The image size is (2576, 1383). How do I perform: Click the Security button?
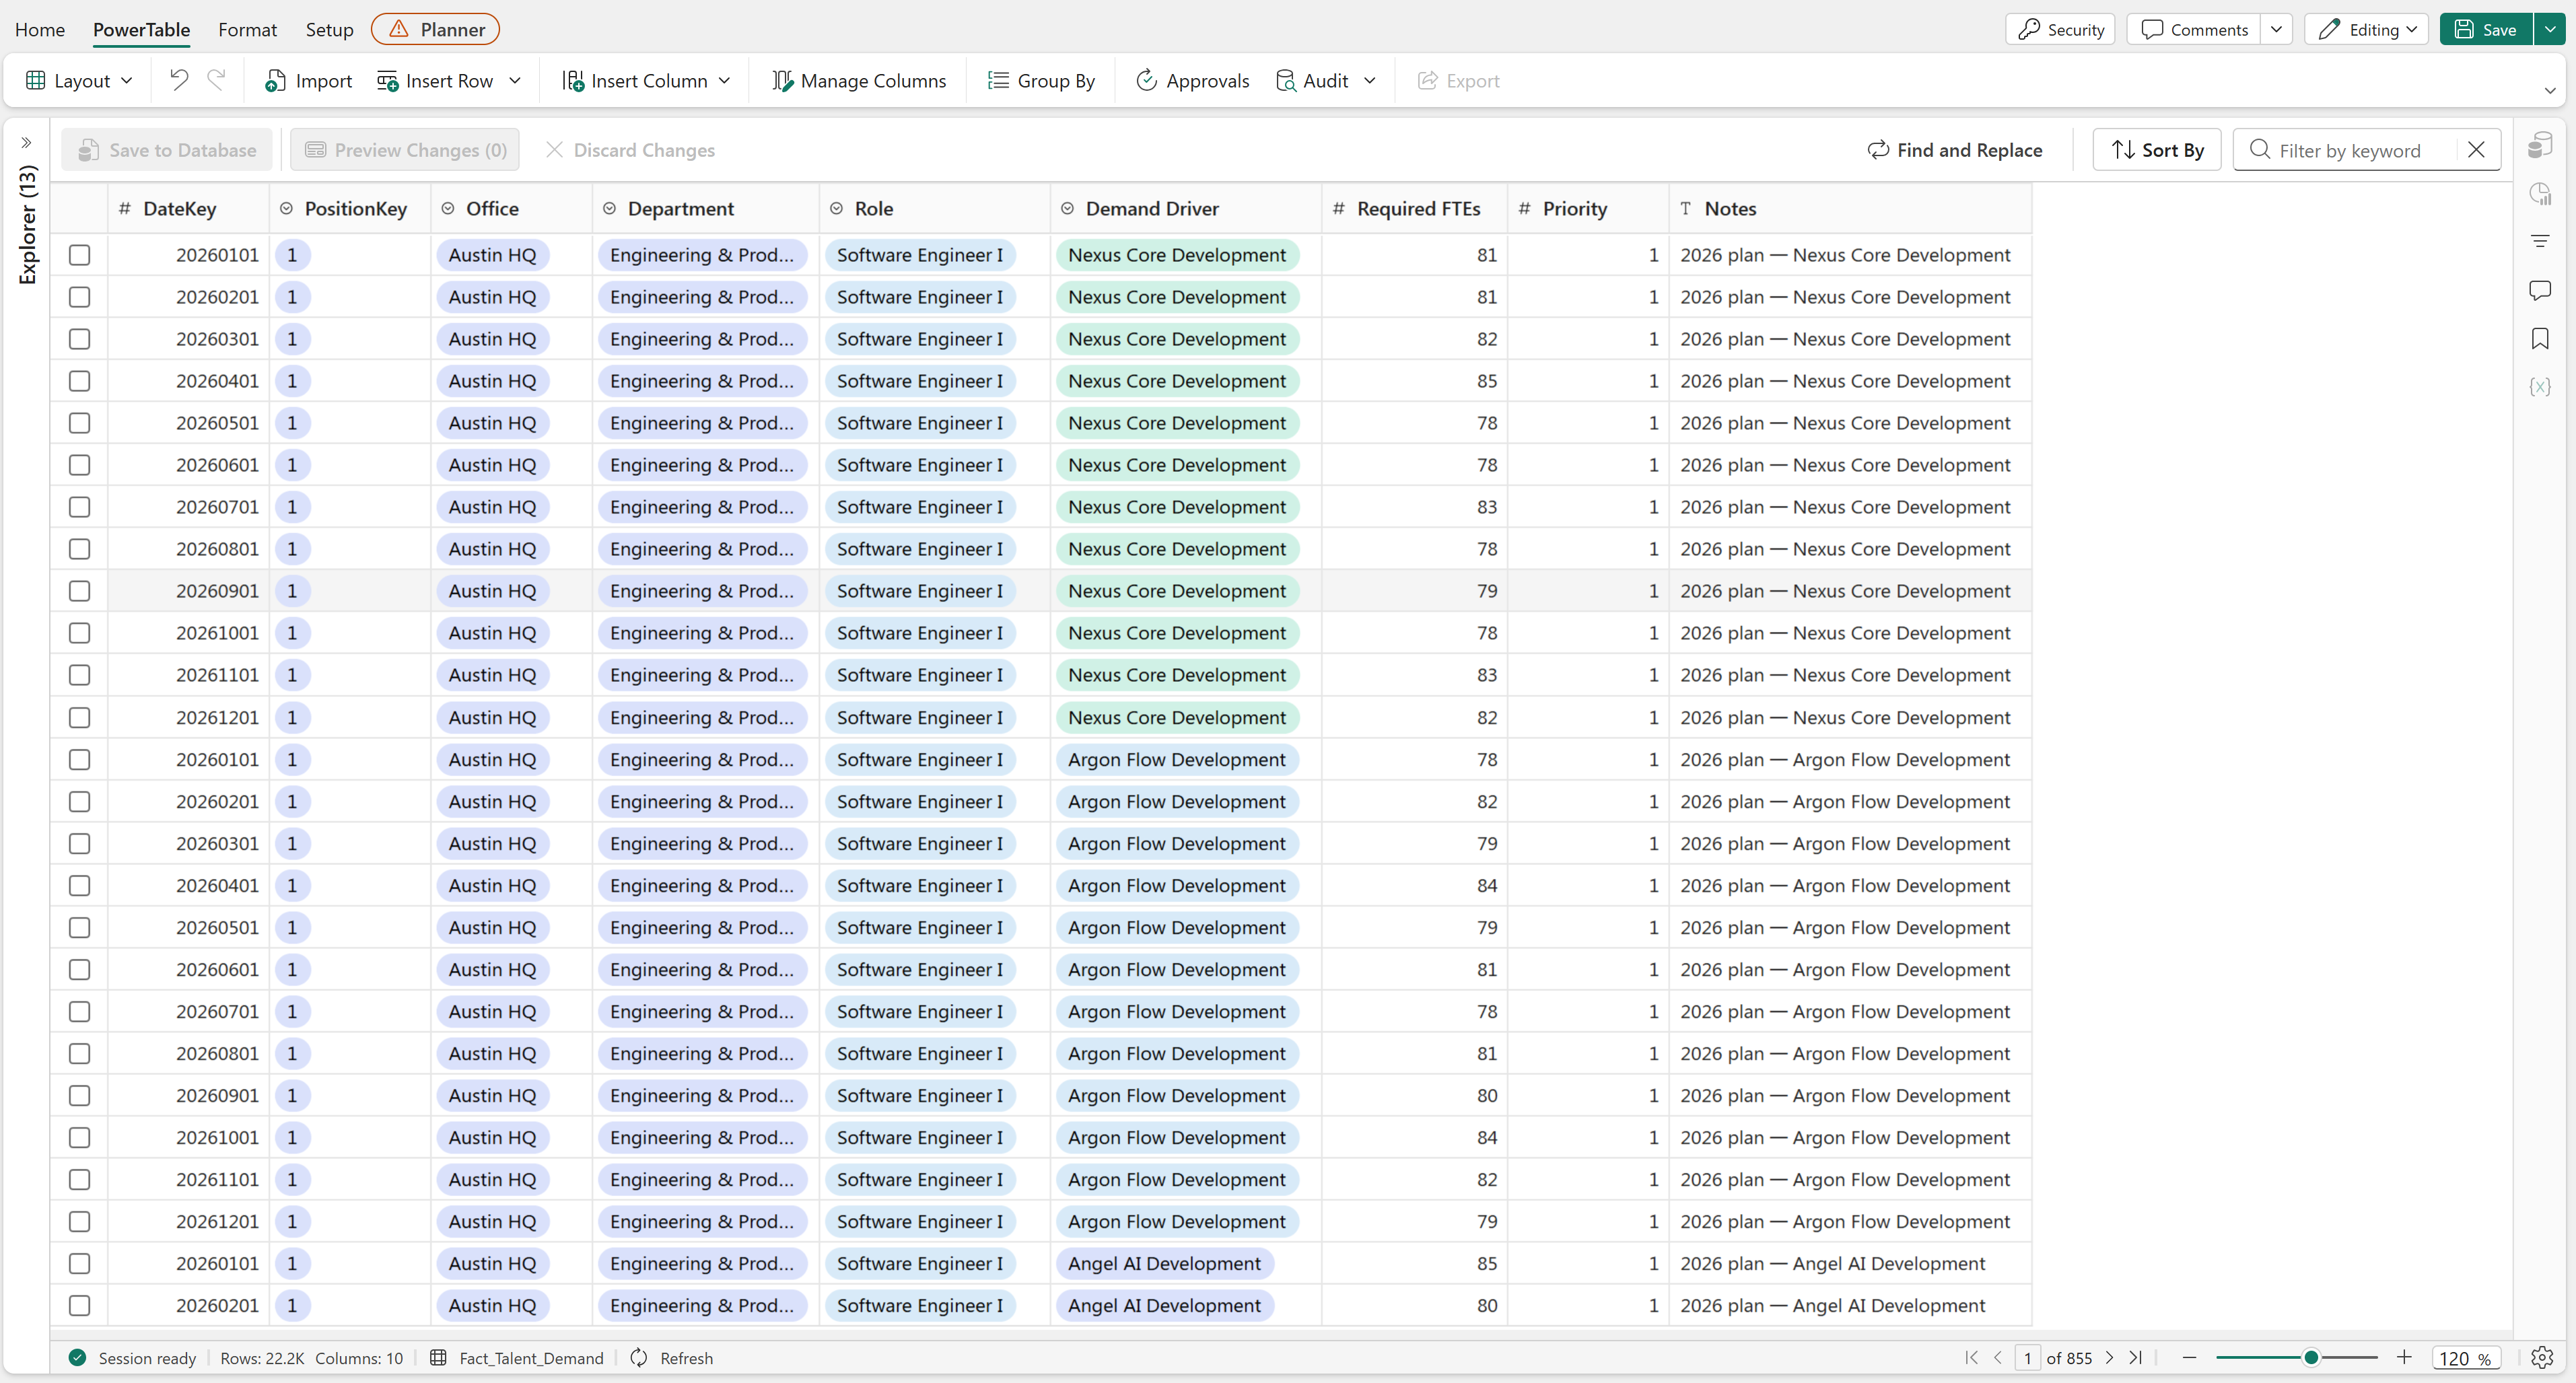click(x=2061, y=29)
